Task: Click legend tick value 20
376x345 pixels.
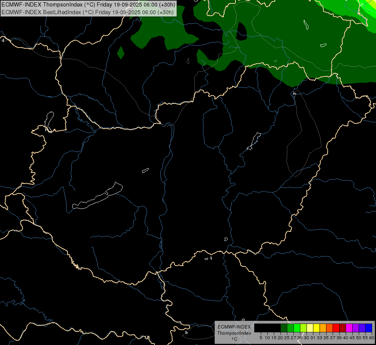Action: coord(280,338)
